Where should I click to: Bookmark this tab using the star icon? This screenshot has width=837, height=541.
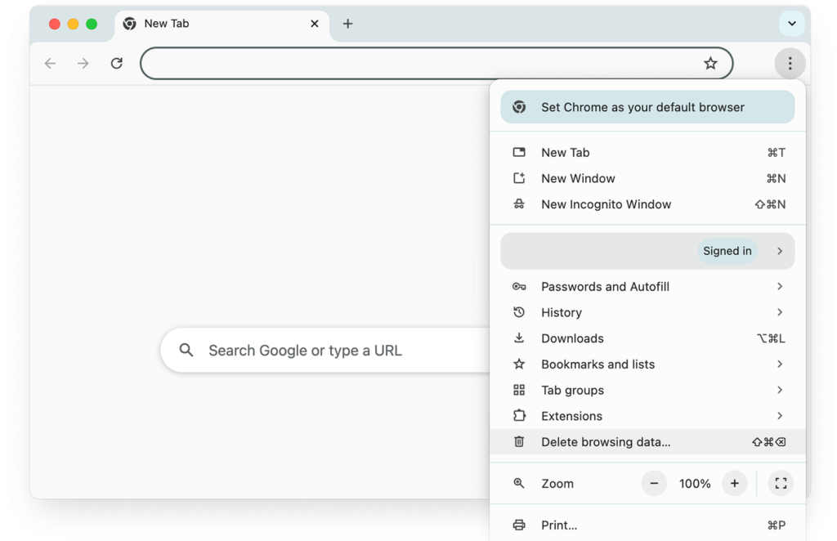pyautogui.click(x=710, y=64)
